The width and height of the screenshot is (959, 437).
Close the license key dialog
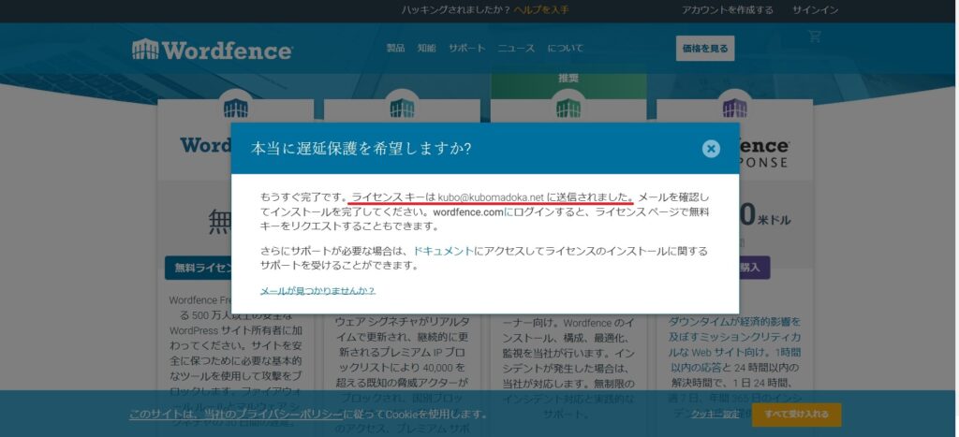coord(711,149)
